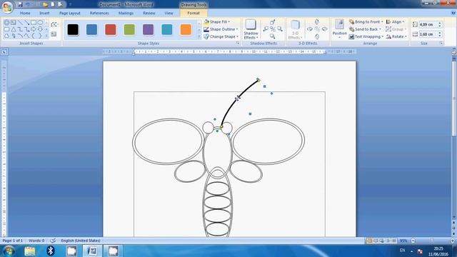457x257 pixels.
Task: Click the tab selector ruler button
Action: tap(4, 52)
